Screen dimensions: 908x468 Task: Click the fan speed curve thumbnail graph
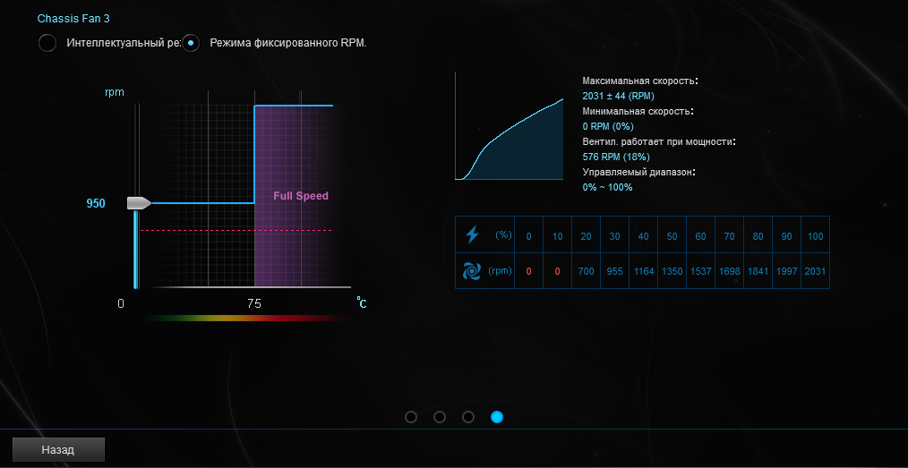pos(510,126)
